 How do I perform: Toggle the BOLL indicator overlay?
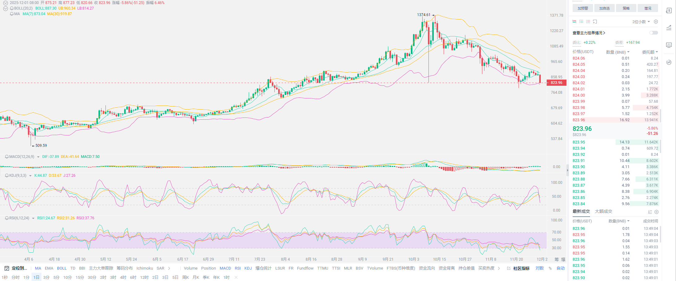tap(62, 268)
